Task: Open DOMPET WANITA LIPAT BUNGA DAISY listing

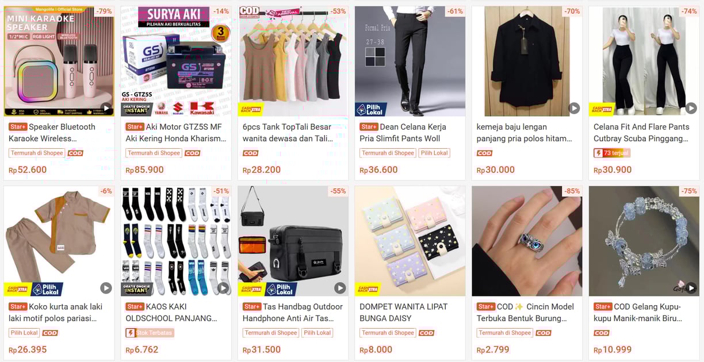Action: click(403, 313)
